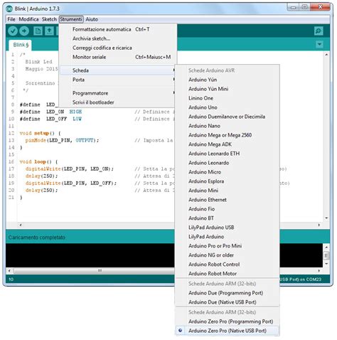The width and height of the screenshot is (337, 340).
Task: Select Arduino Due (Programming Port)
Action: 228,293
